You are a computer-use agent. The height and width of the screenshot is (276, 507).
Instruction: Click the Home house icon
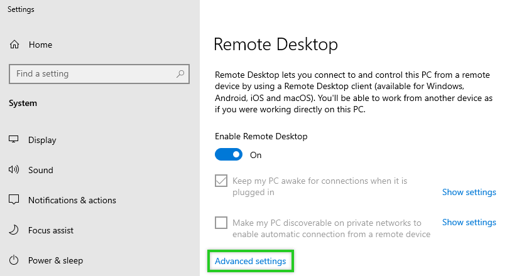pyautogui.click(x=14, y=45)
